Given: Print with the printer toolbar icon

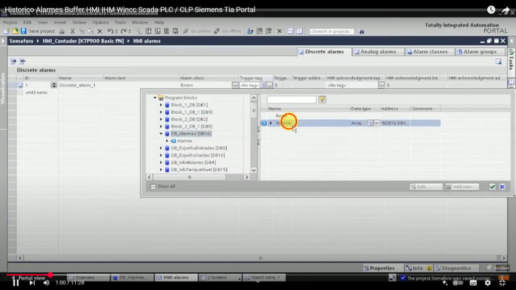Looking at the screenshot, I should tap(61, 31).
